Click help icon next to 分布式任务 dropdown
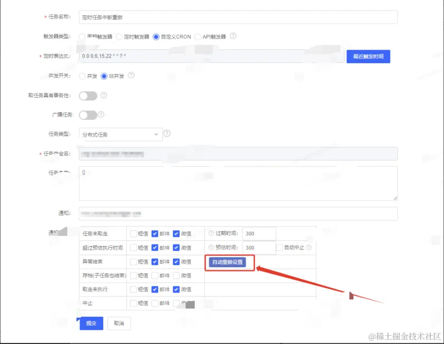444x344 pixels. tap(167, 133)
